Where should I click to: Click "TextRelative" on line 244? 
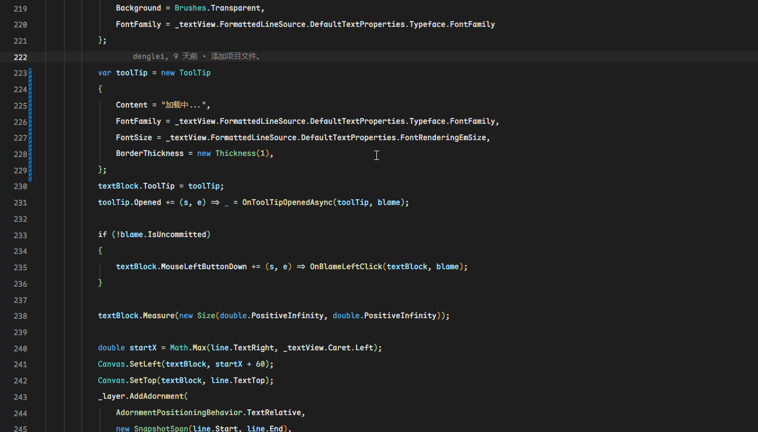tap(274, 413)
